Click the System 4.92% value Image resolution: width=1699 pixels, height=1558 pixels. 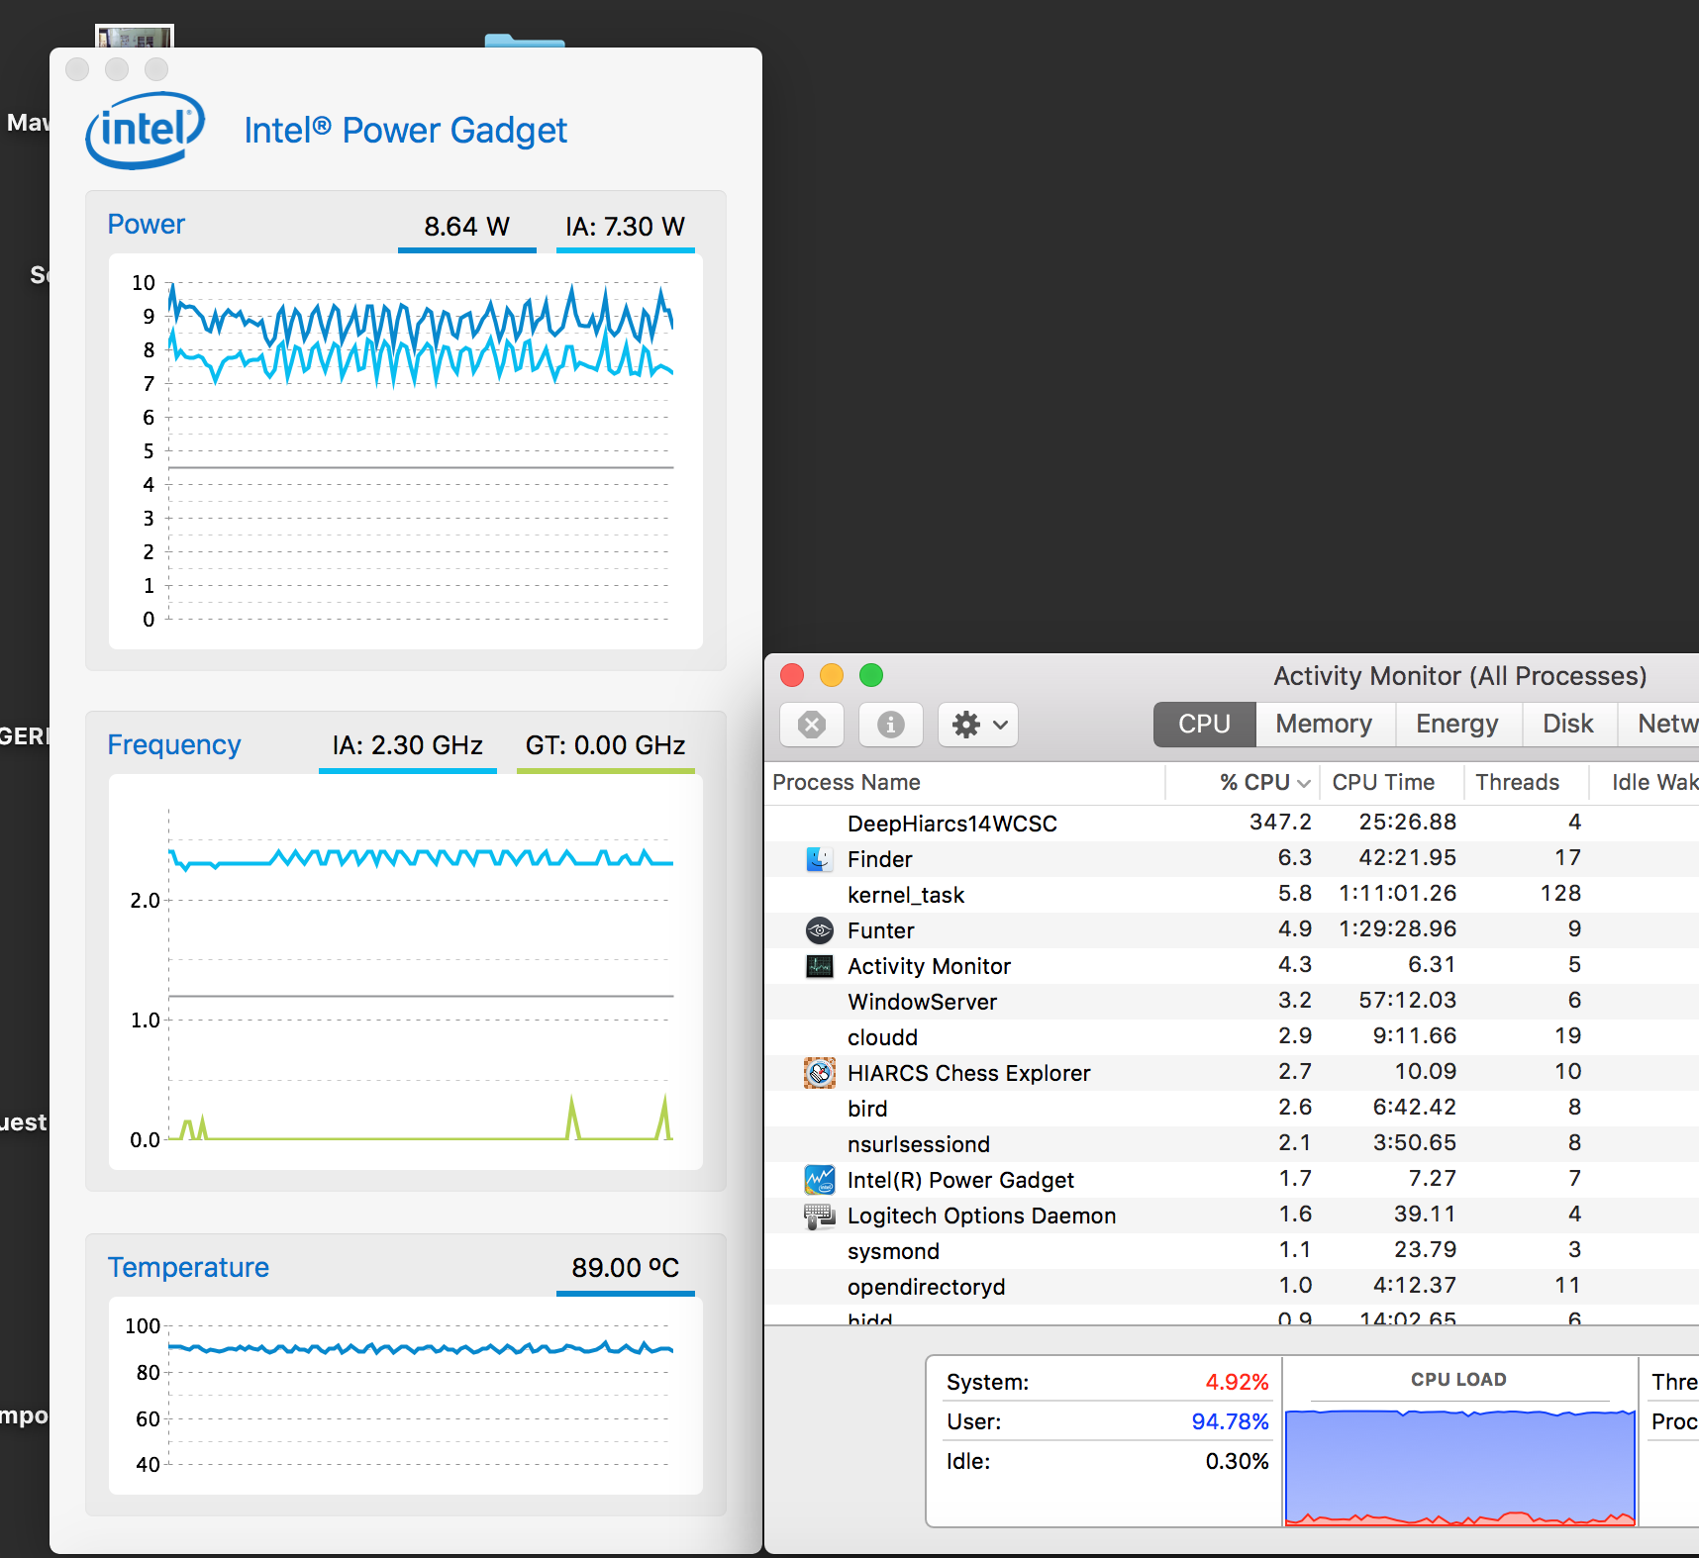1237,1382
